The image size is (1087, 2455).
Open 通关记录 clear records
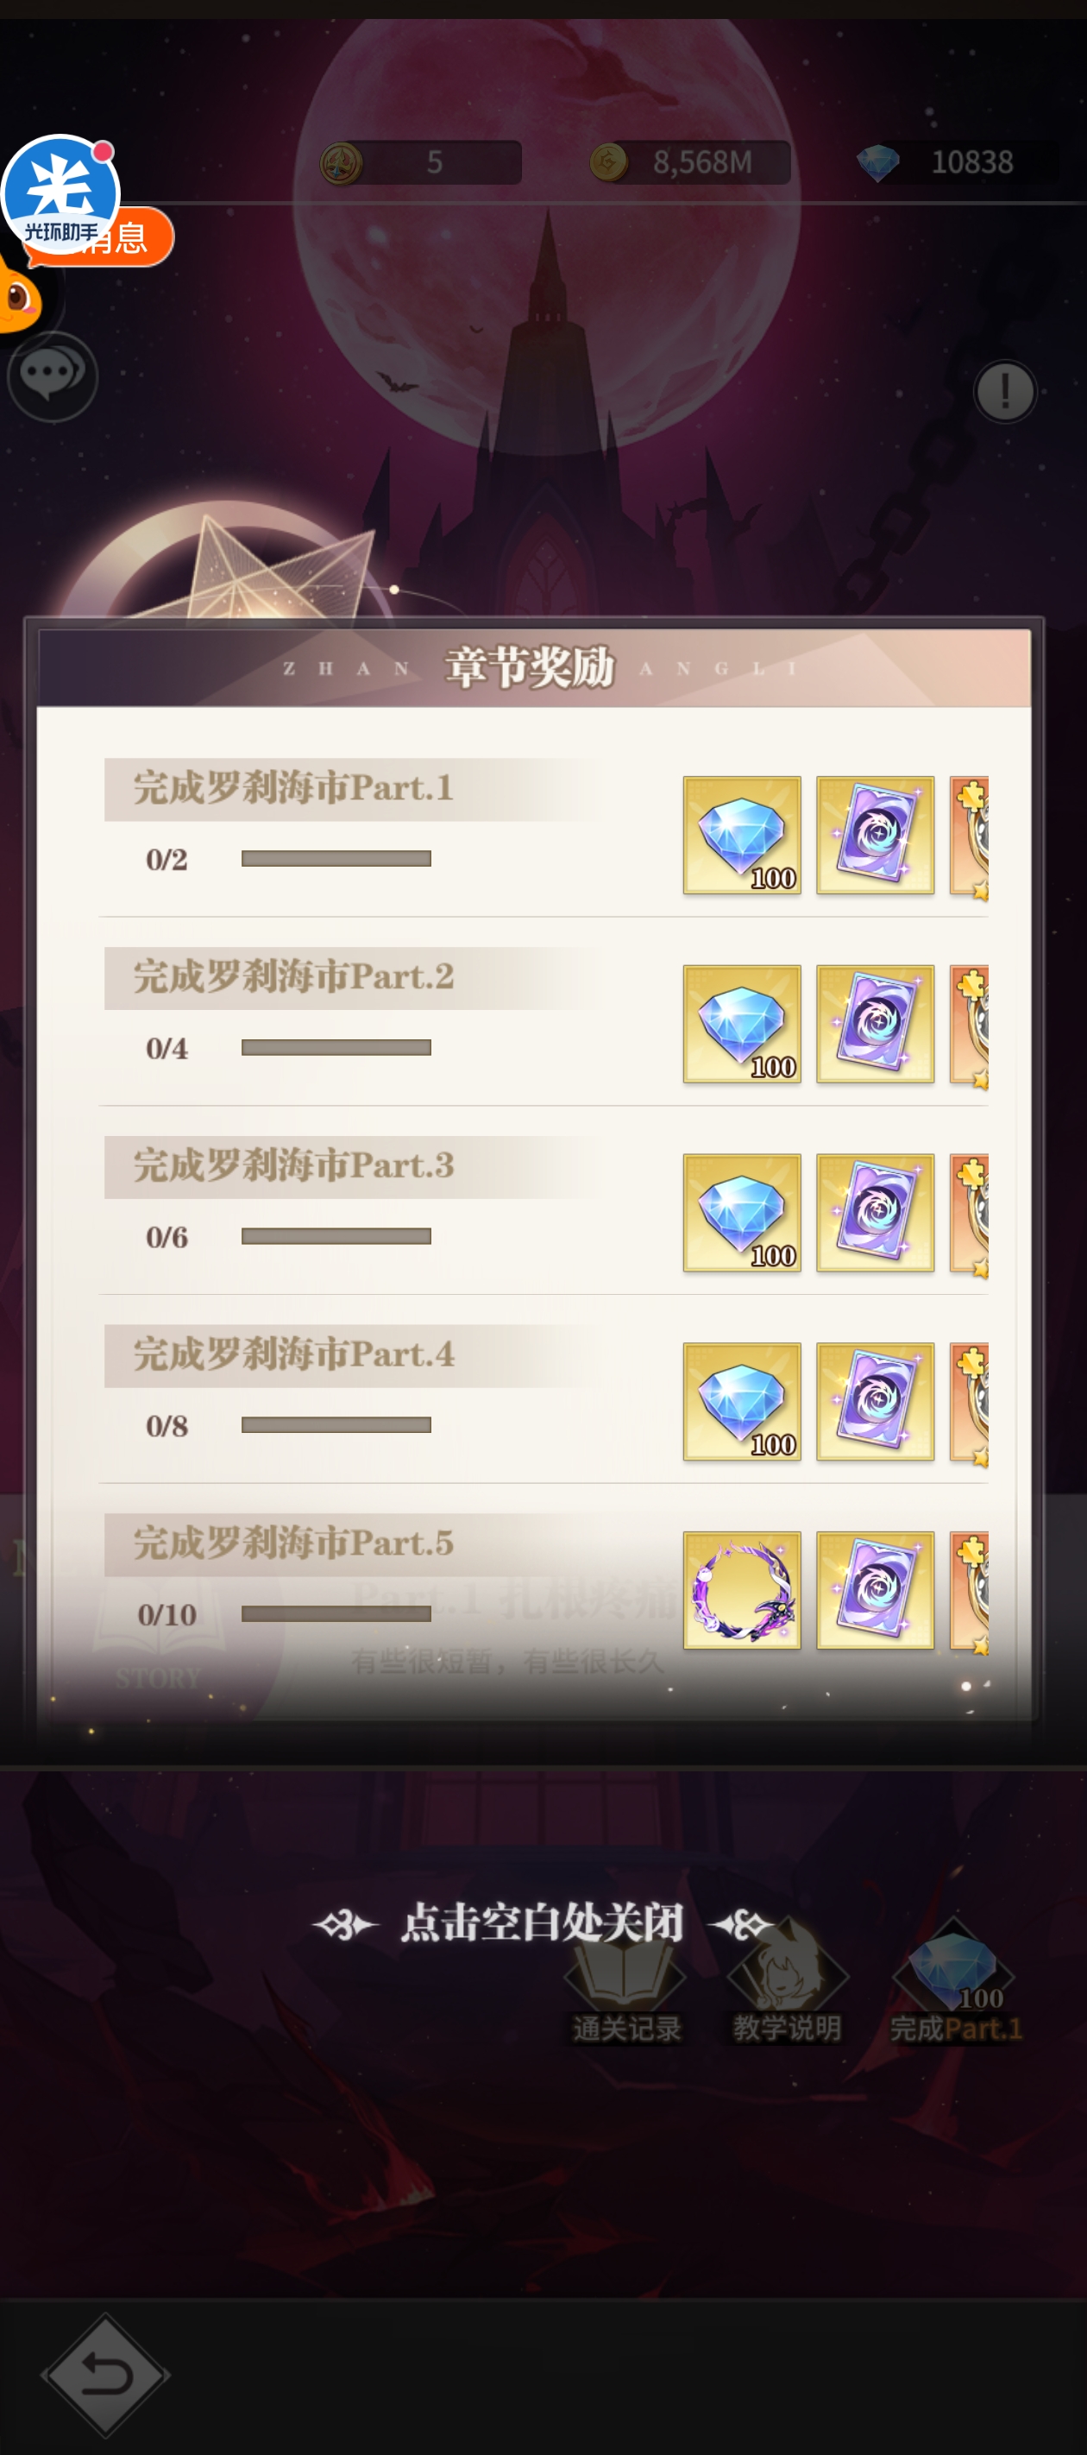[x=626, y=1991]
